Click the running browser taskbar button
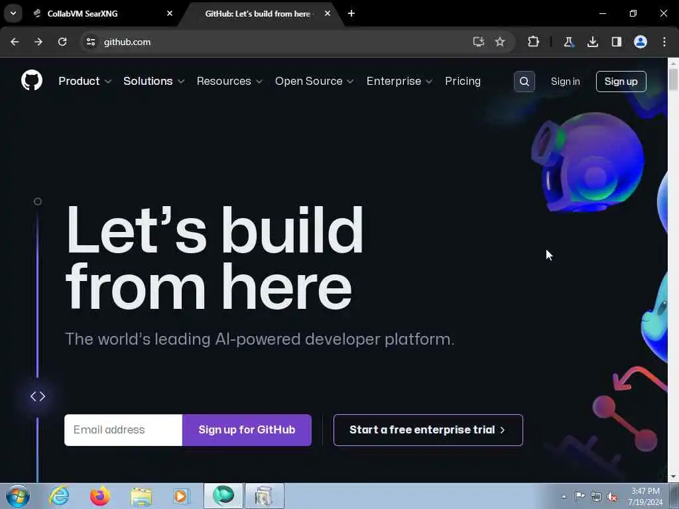Viewport: 679px width, 509px height. 223,496
